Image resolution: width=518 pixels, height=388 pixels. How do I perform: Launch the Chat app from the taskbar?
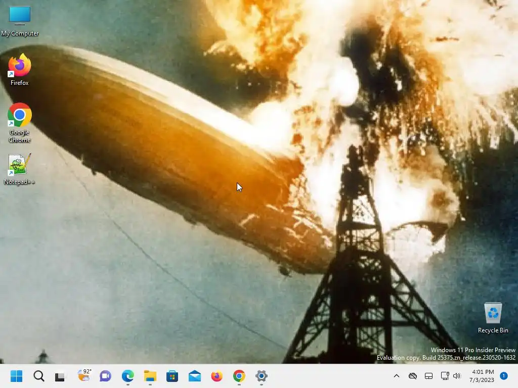pyautogui.click(x=105, y=376)
